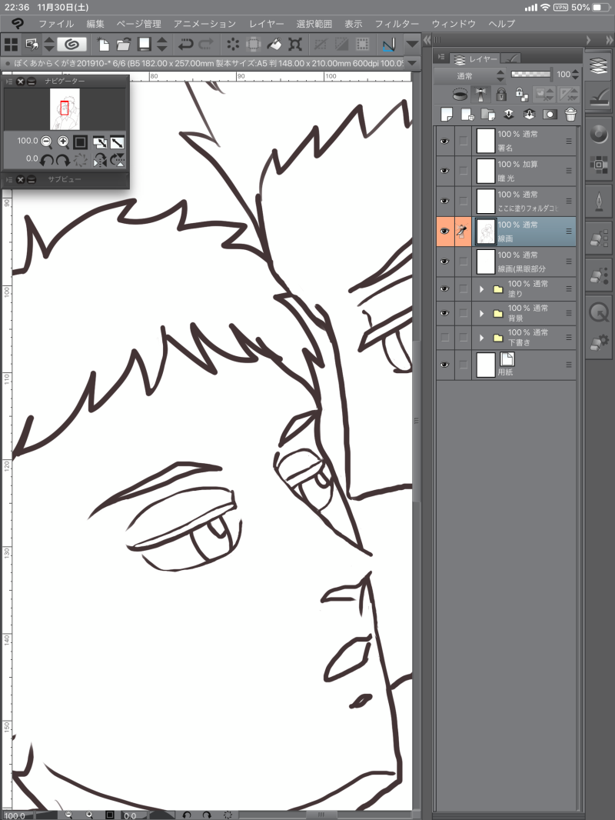Viewport: 615px width, 820px height.
Task: Click new vector layer icon in Layer panel
Action: pyautogui.click(x=467, y=115)
